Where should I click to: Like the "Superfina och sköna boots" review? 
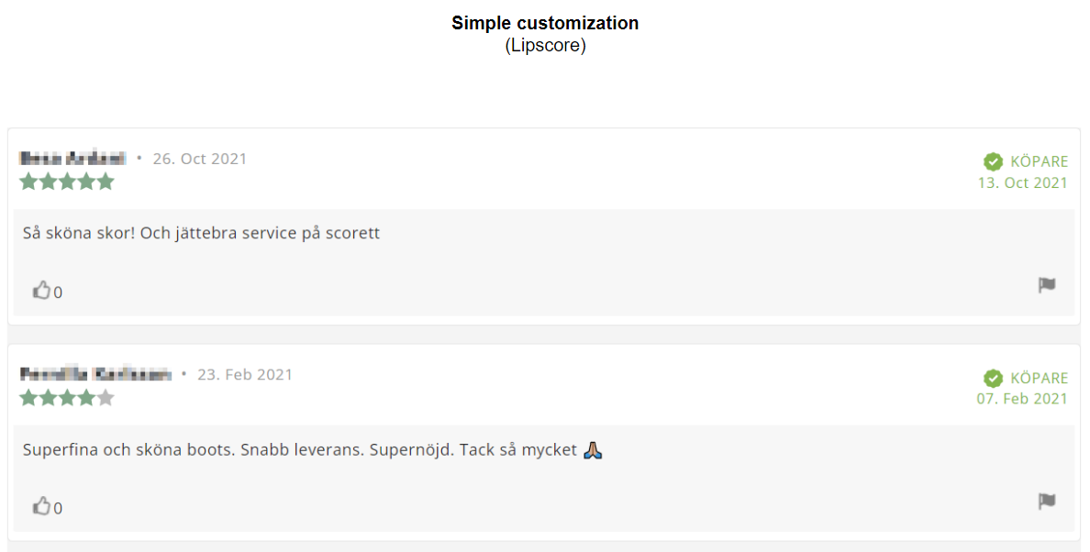pos(41,506)
